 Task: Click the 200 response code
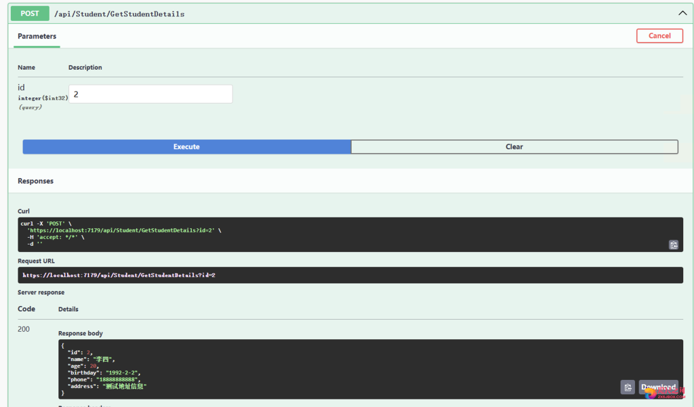point(24,329)
